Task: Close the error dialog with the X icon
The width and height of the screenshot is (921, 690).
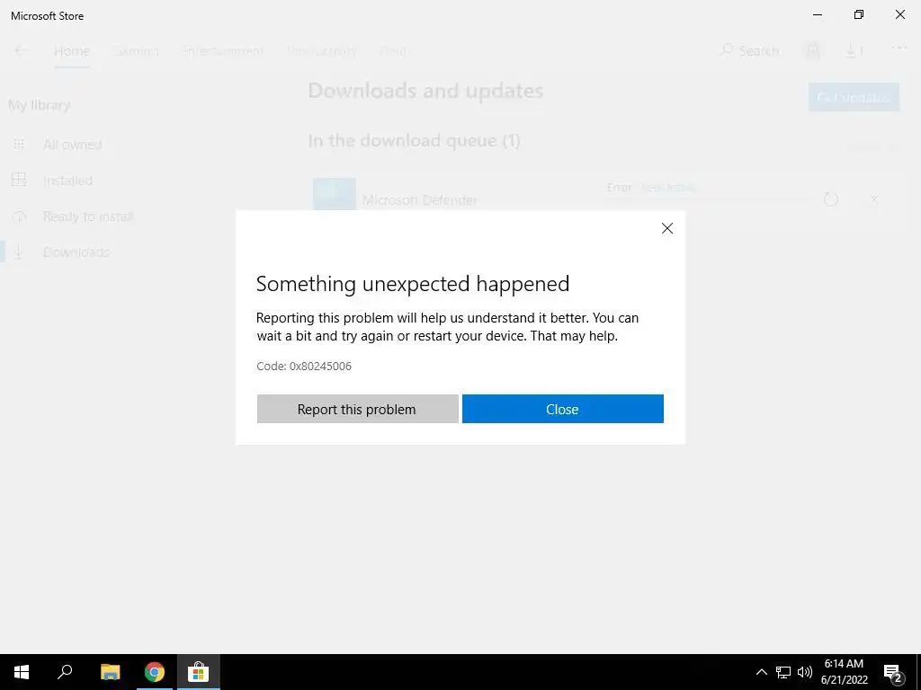Action: click(x=667, y=228)
